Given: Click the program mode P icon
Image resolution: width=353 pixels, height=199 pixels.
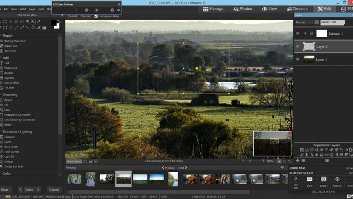Looking at the screenshot, I should [296, 179].
